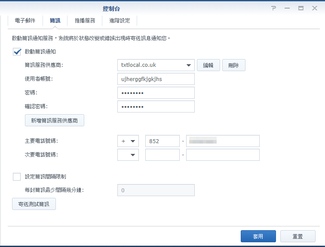This screenshot has height=247, width=325.
Task: Minimize the 控制台 window
Action: [x=287, y=8]
